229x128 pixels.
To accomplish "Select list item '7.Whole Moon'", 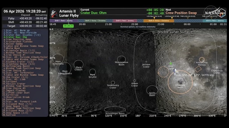I will [12, 48].
